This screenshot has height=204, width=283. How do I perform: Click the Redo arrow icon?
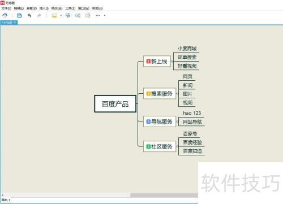tap(39, 15)
